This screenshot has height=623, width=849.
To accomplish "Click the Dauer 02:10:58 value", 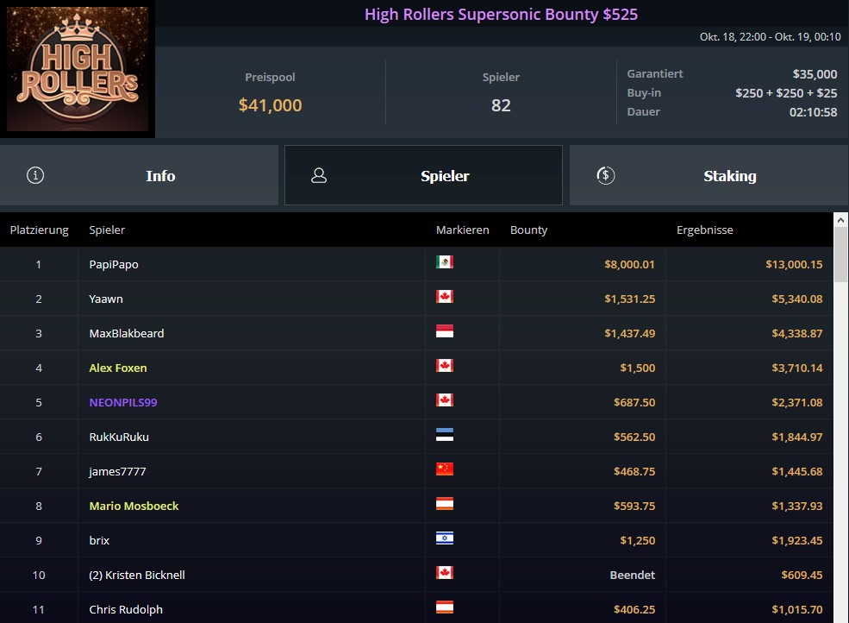I will tap(814, 112).
